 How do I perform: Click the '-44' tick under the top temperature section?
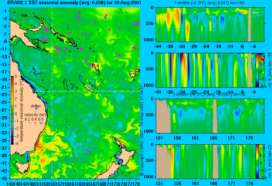click(x=157, y=46)
